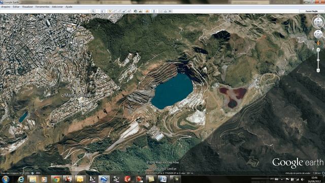
Task: Click the Fazer login button
Action: pos(311,11)
